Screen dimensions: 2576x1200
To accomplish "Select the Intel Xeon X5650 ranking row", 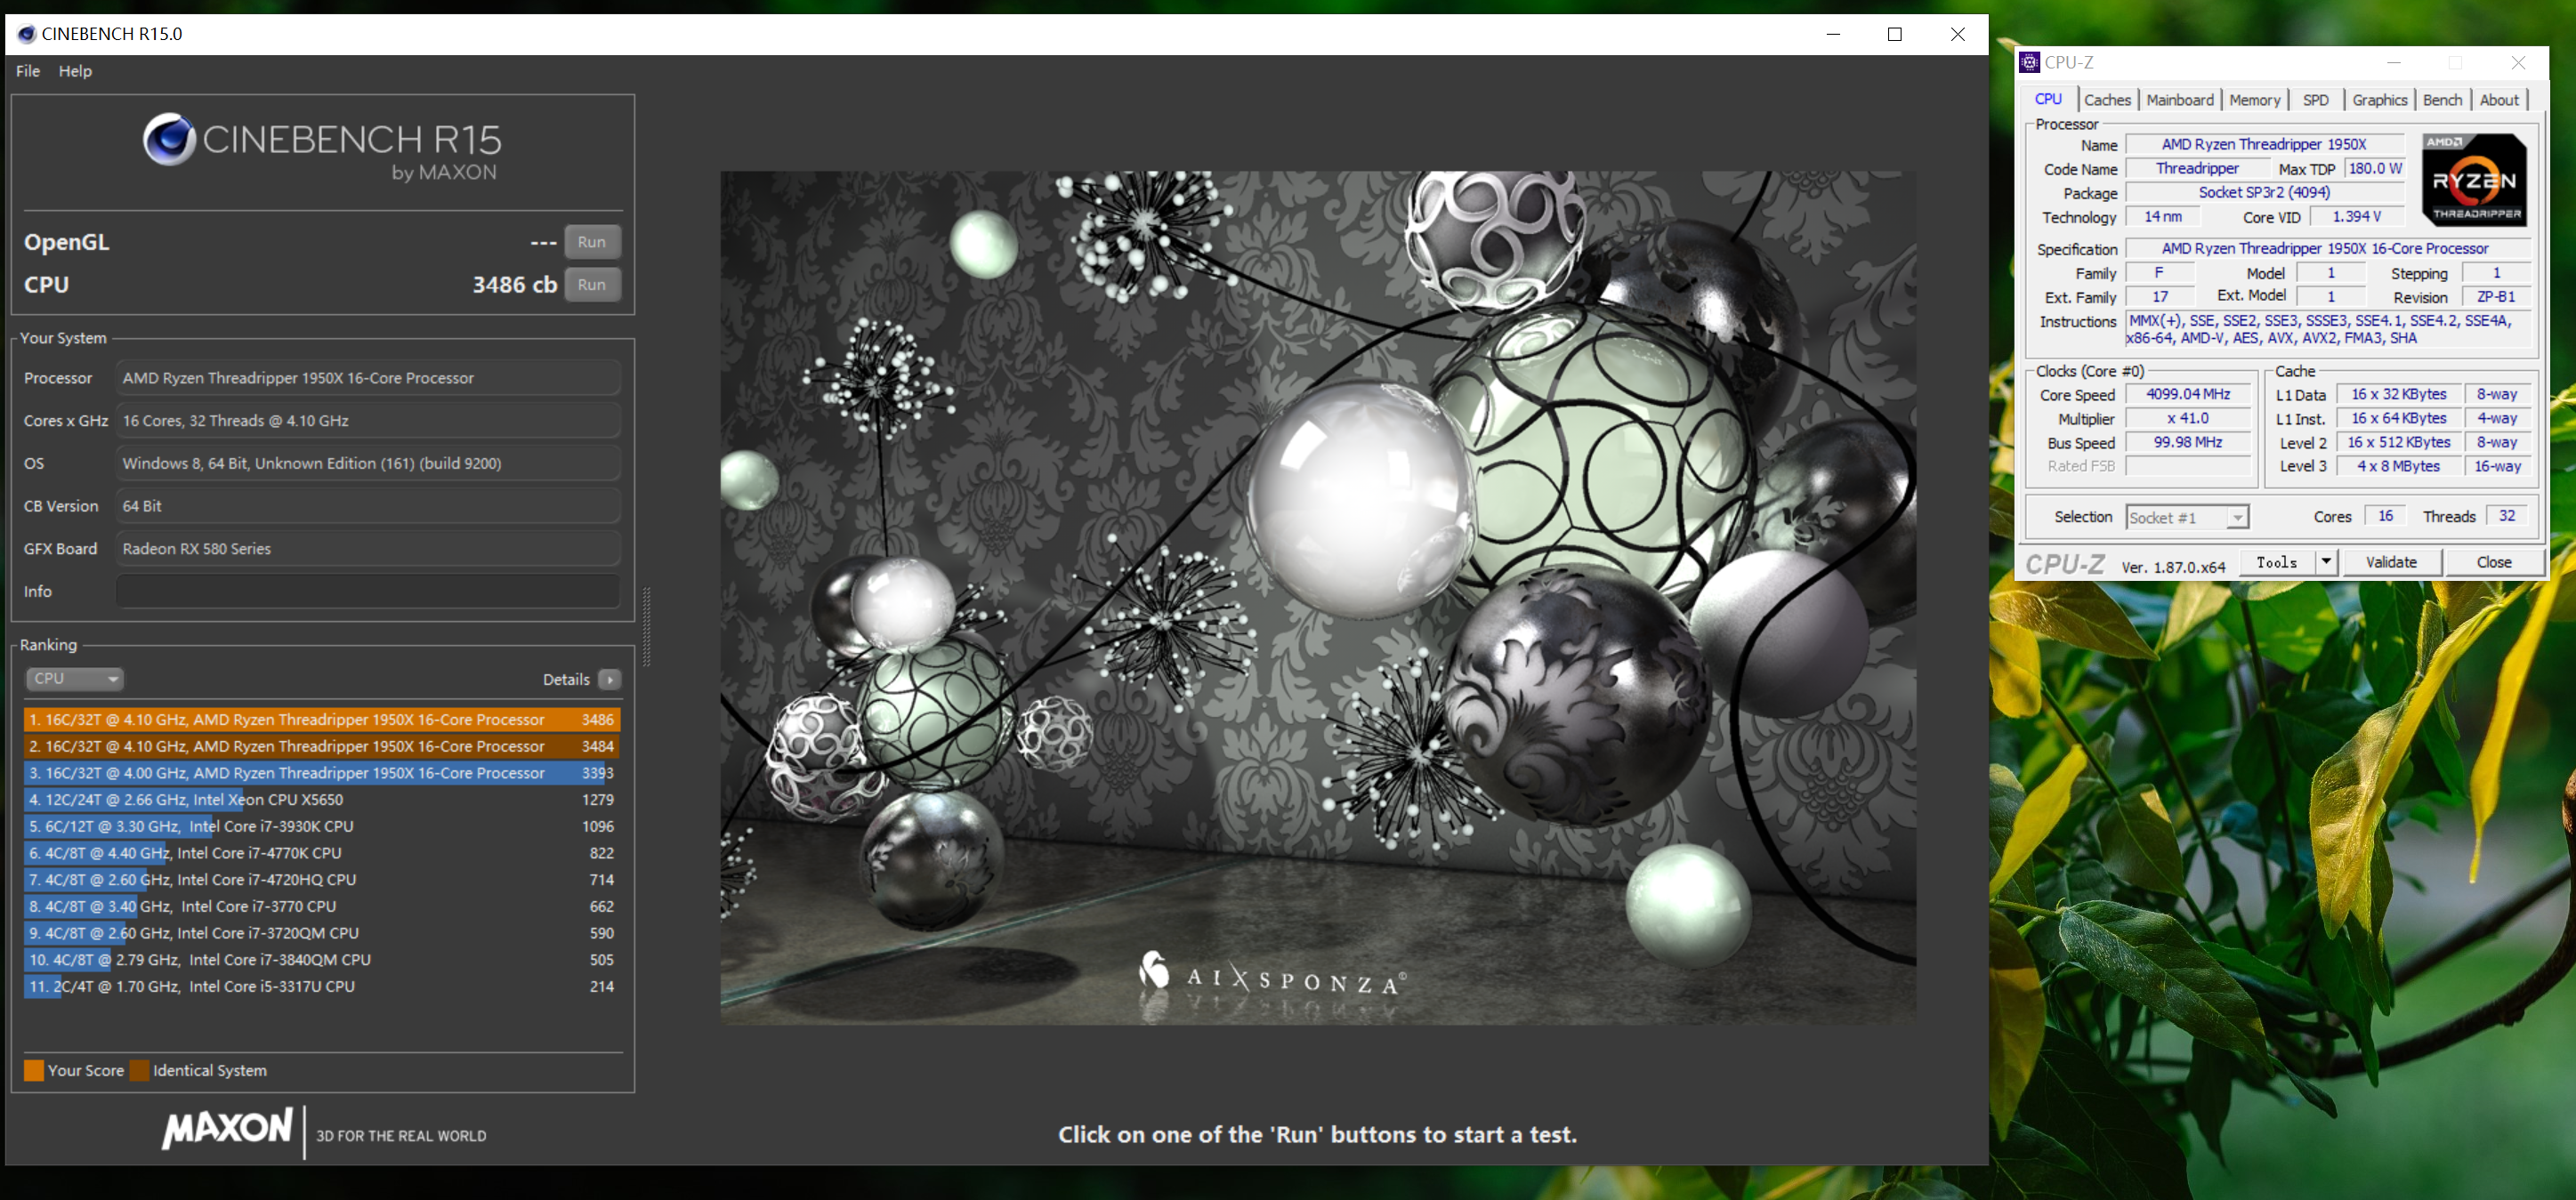I will point(322,800).
